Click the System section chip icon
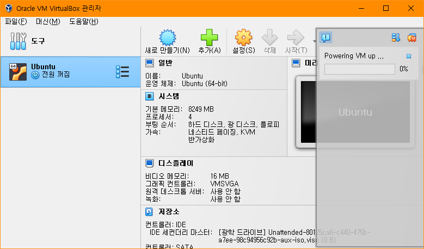Image resolution: width=424 pixels, height=249 pixels. tap(149, 96)
